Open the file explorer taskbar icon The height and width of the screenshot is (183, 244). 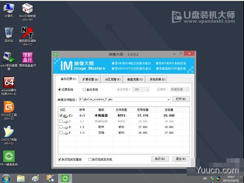[21, 178]
